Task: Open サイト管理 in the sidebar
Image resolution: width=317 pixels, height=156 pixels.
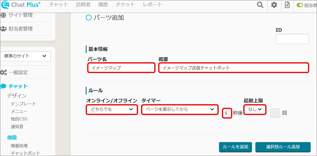Action: point(21,15)
